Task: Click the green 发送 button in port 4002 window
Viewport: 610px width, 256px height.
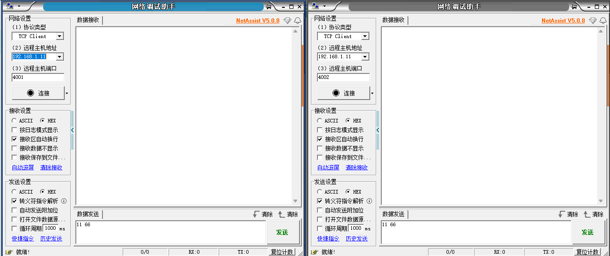Action: coord(588,232)
